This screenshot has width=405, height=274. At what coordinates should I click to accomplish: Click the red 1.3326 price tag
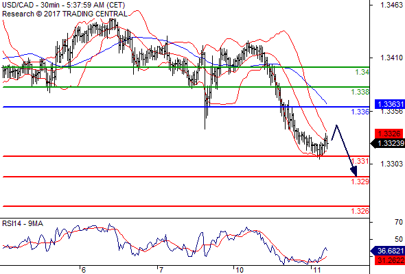click(x=389, y=134)
